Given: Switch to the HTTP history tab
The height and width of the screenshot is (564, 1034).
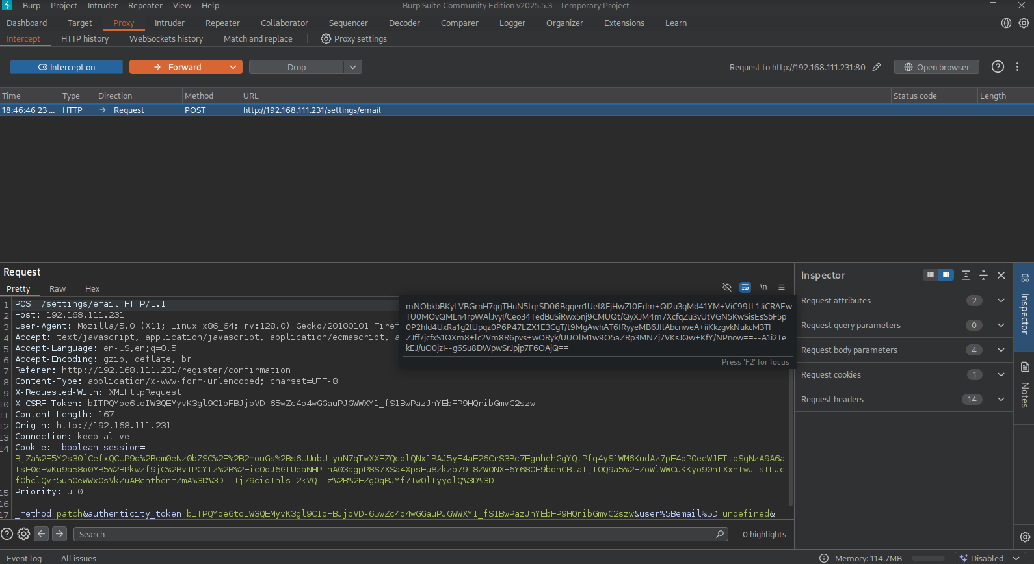Looking at the screenshot, I should pos(85,39).
